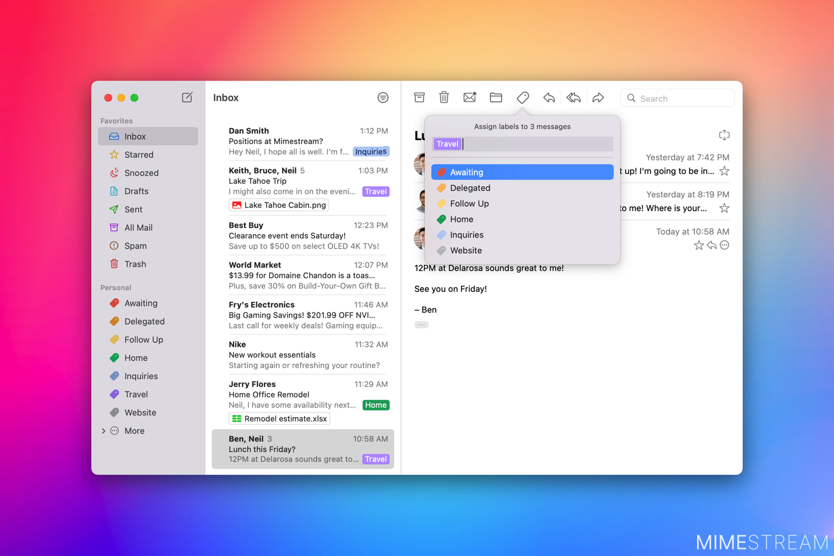This screenshot has width=834, height=556.
Task: Open Jerry Flores' Home Office Remodel email
Action: [x=303, y=401]
